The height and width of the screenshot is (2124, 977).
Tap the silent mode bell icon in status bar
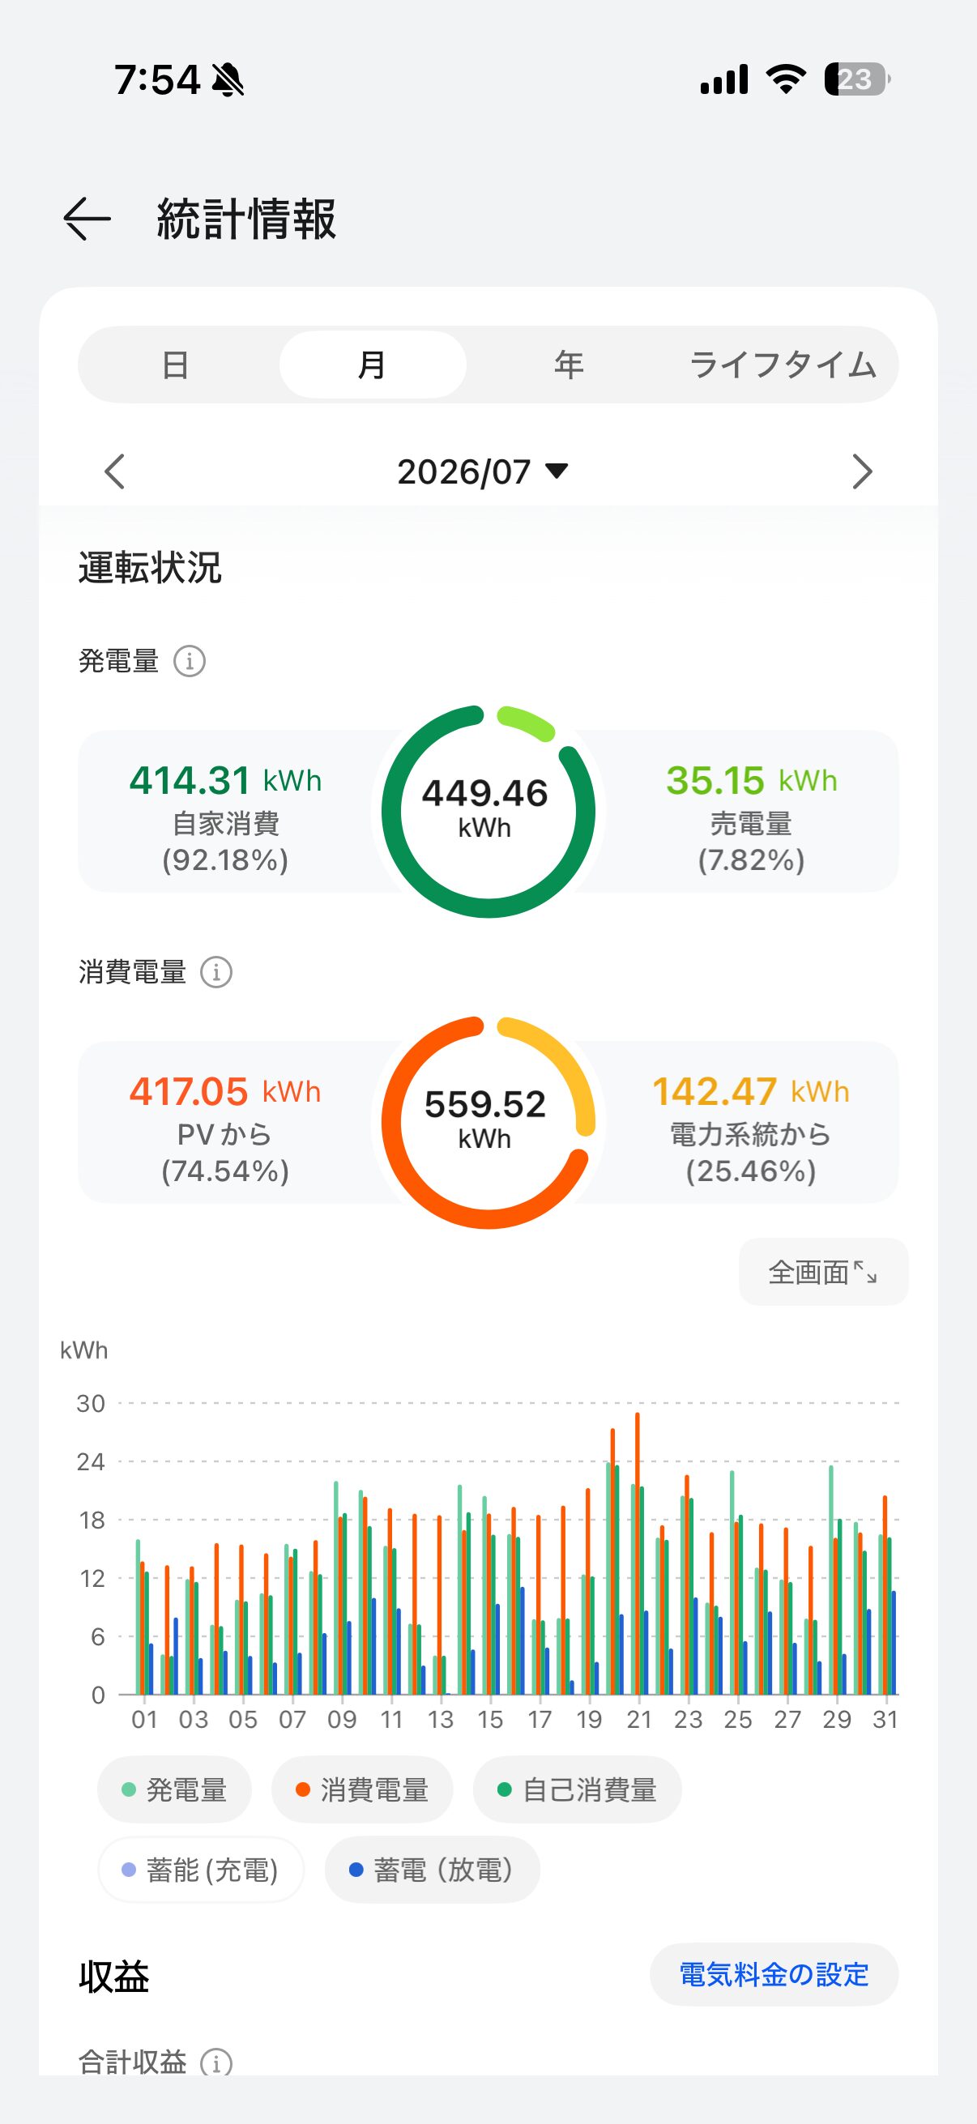228,80
